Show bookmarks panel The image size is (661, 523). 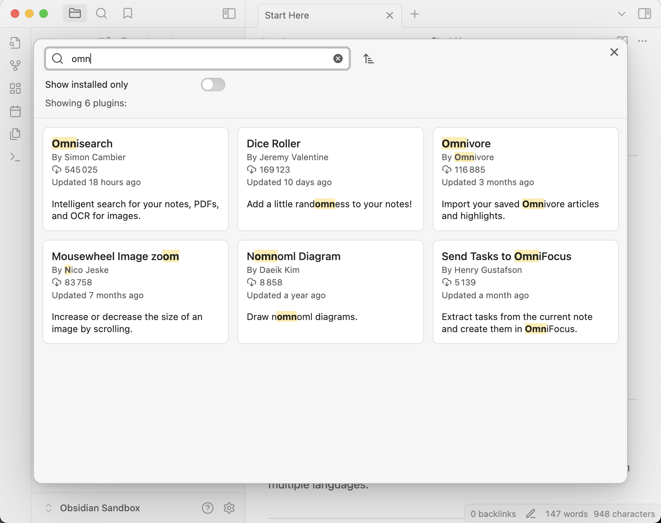[127, 14]
